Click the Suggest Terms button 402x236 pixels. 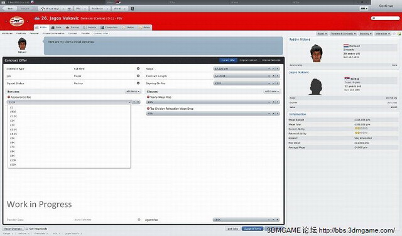(x=253, y=229)
